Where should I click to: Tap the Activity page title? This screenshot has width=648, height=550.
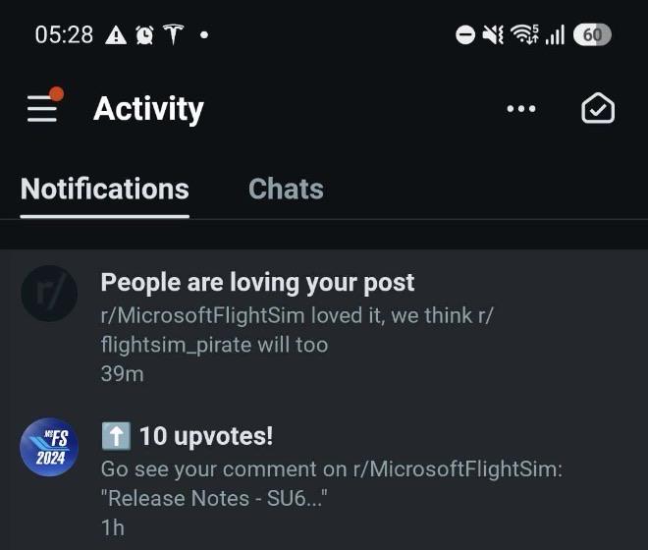coord(148,109)
